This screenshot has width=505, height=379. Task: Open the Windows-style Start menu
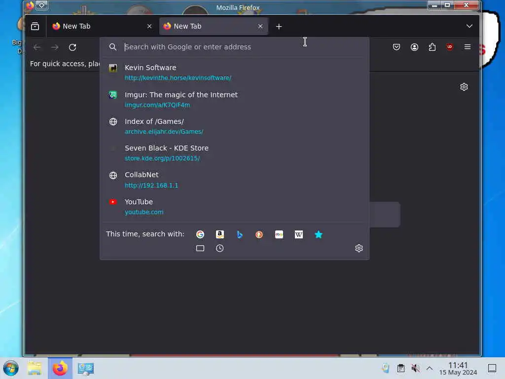tap(11, 368)
